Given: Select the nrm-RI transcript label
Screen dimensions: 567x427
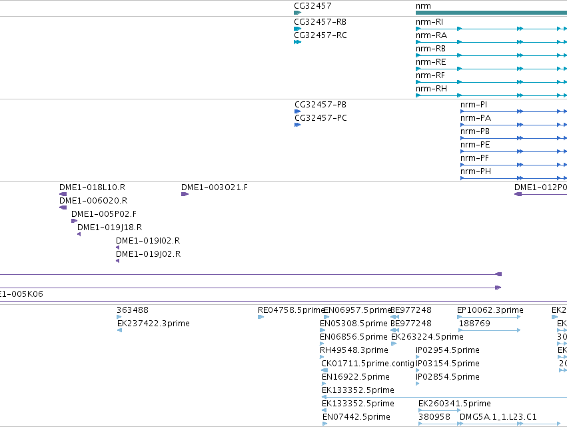Looking at the screenshot, I should (429, 22).
